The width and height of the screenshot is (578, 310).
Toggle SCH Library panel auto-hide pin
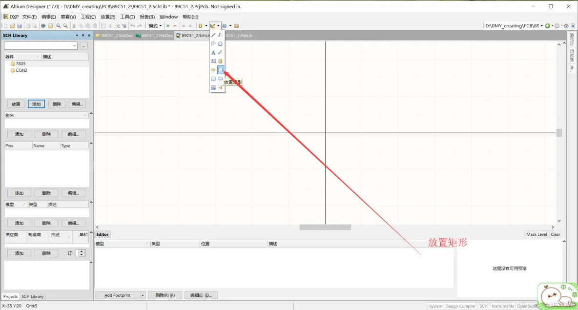click(x=83, y=35)
